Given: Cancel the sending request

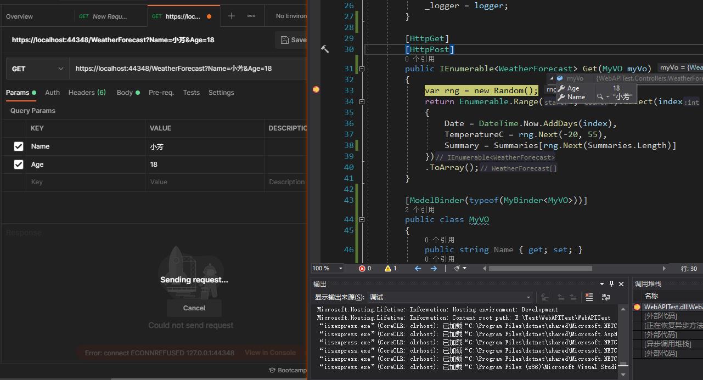Looking at the screenshot, I should click(x=194, y=308).
